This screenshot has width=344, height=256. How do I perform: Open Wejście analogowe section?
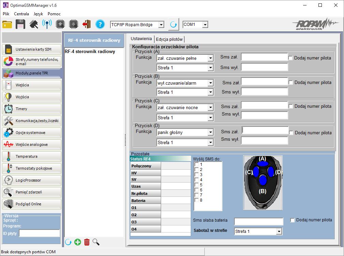[32, 144]
